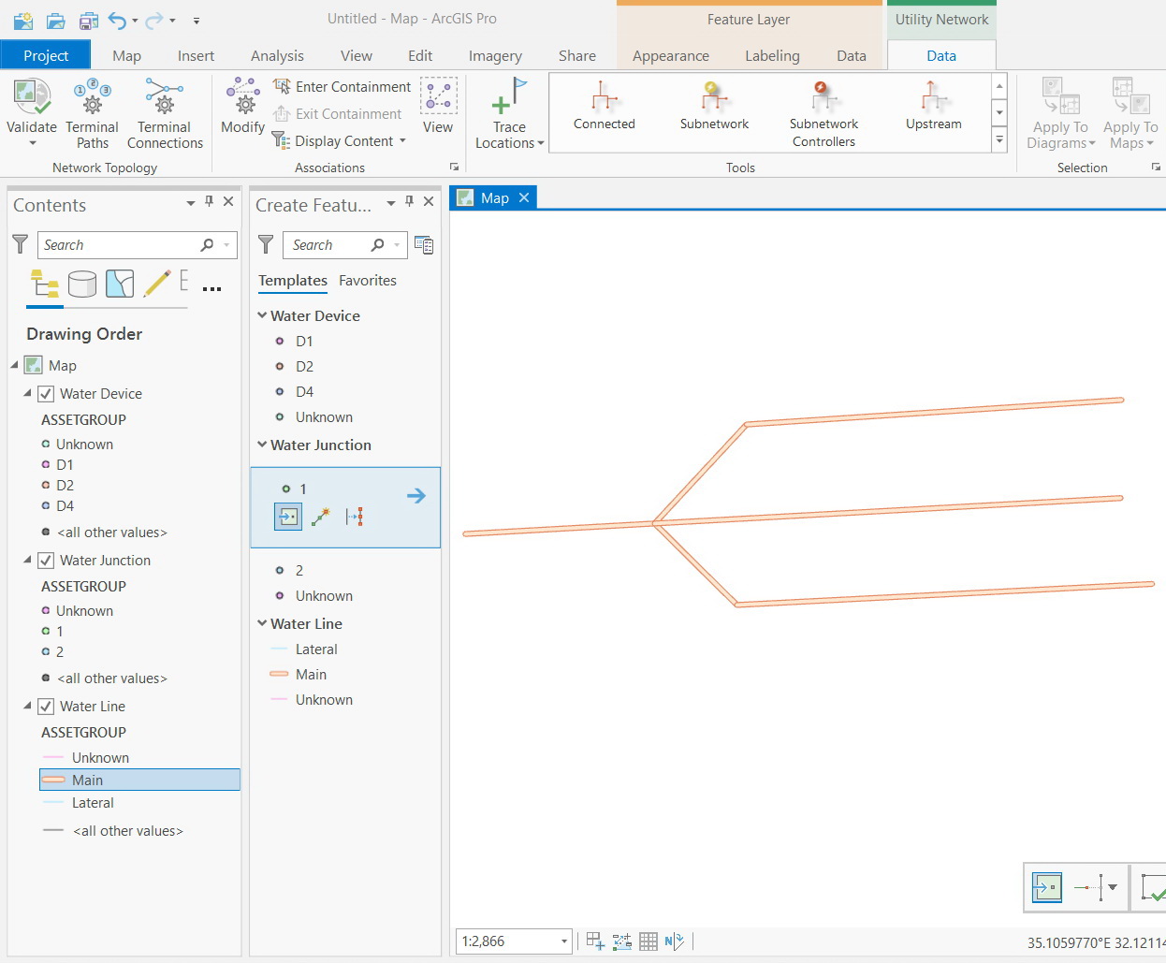This screenshot has height=963, width=1166.
Task: Click the correct to north icon in status bar
Action: pyautogui.click(x=675, y=941)
